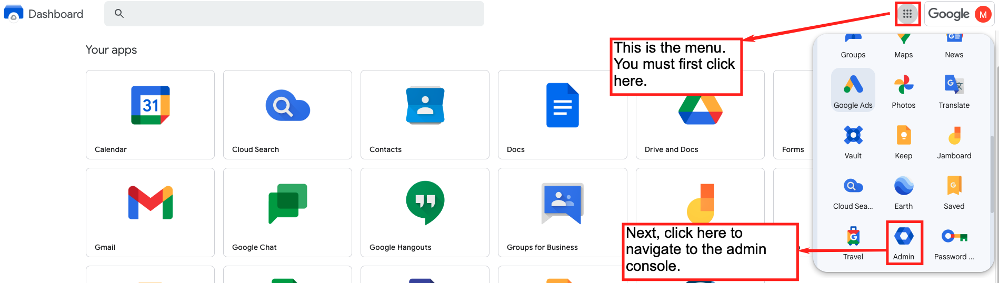Open the Google apps grid menu
This screenshot has height=283, width=999.
[907, 14]
